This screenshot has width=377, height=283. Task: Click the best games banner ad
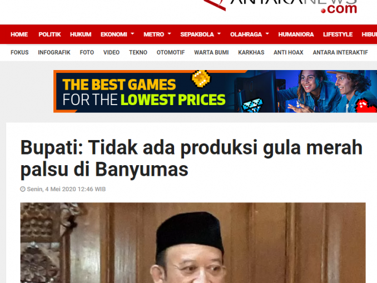point(215,91)
